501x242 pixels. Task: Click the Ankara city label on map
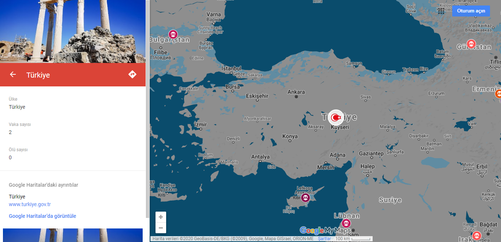[296, 92]
